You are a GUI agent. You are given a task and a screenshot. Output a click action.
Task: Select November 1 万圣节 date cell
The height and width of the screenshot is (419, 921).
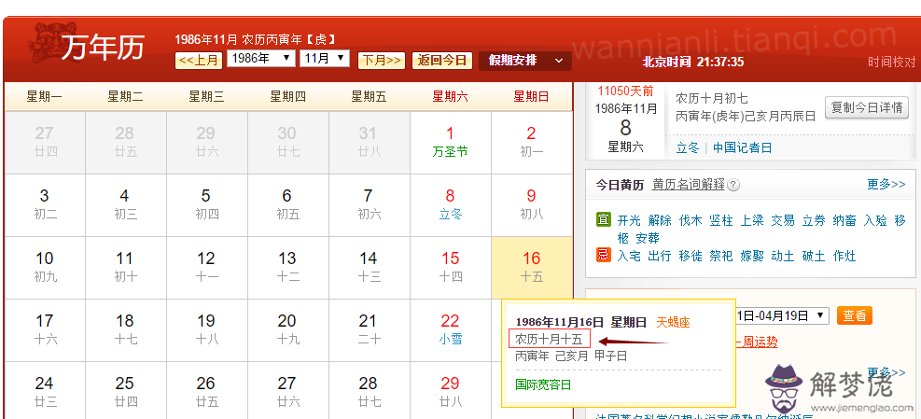(450, 142)
